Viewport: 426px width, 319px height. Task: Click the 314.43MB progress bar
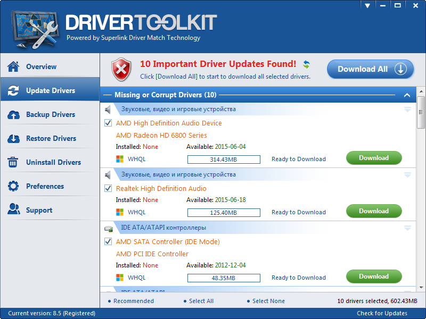(224, 159)
